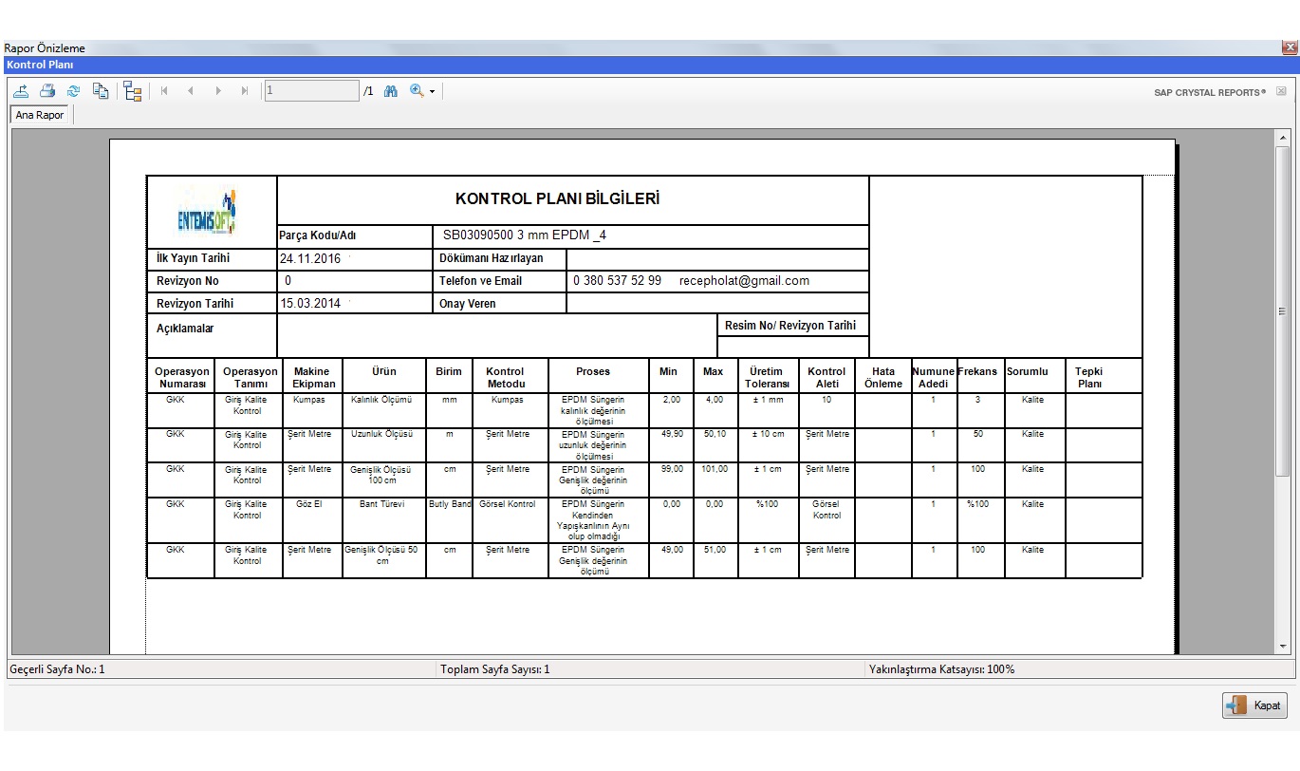Click the Kontrol Planı title bar
This screenshot has width=1300, height=771.
(x=649, y=65)
